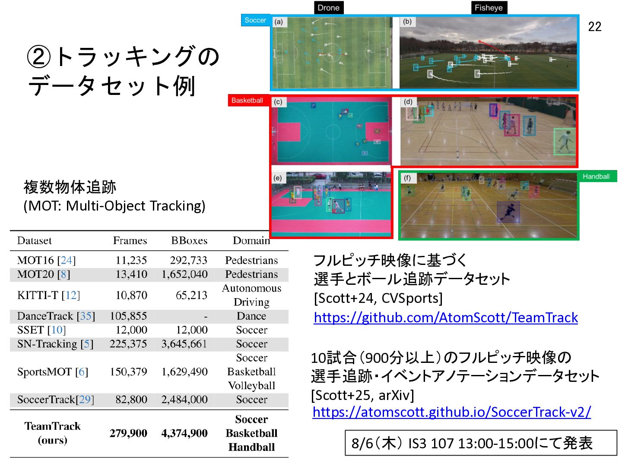Click citation [24] beside MOT16
Screen dimensions: 622x466
(67, 260)
